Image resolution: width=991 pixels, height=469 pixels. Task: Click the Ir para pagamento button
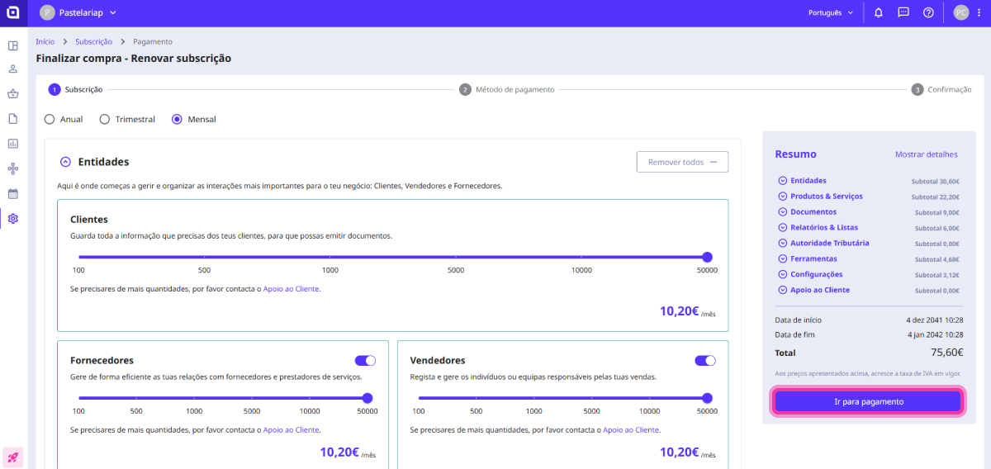tap(869, 401)
